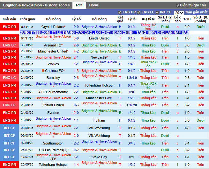Select the Total tab

79,5
